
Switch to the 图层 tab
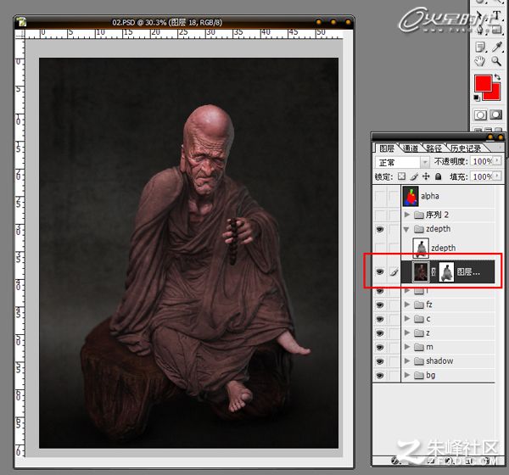tap(386, 148)
